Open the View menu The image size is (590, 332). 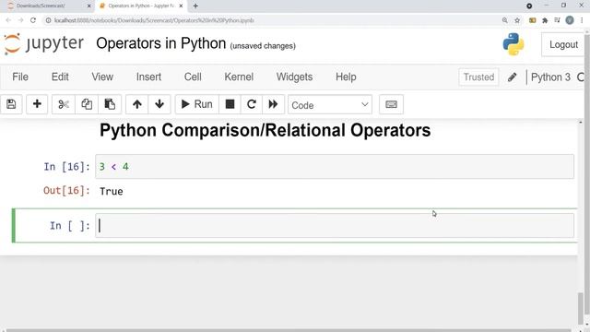102,77
